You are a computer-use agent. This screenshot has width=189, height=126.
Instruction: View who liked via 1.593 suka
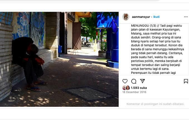click(x=139, y=88)
